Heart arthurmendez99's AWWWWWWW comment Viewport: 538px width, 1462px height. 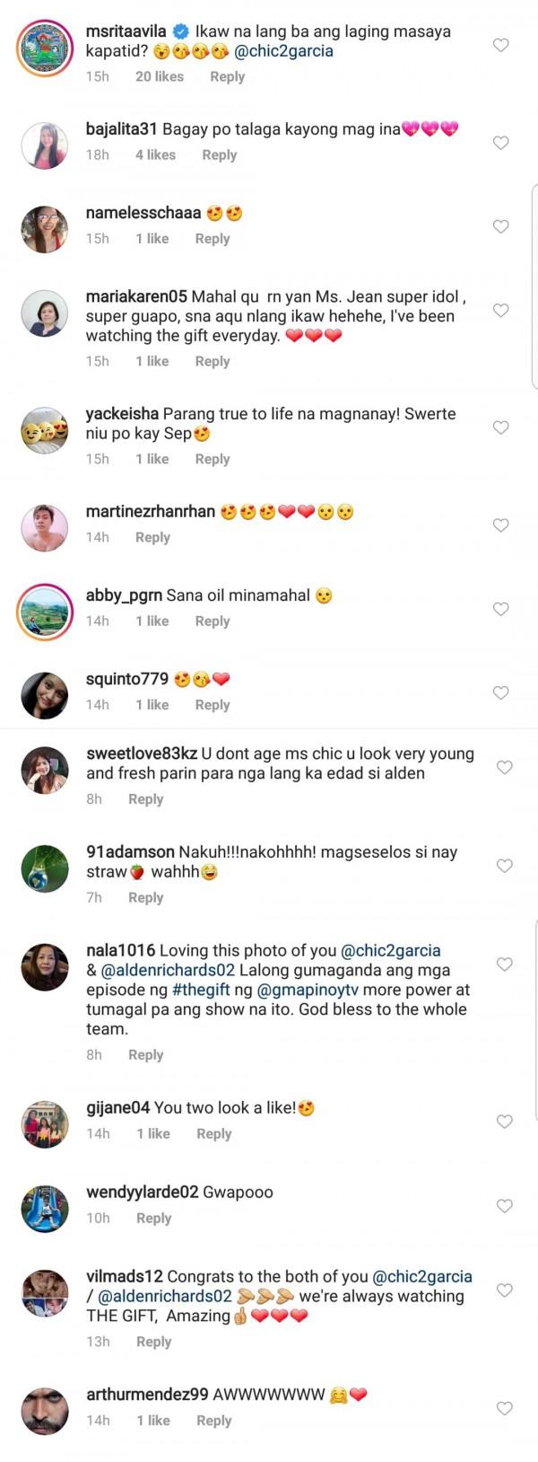505,1408
